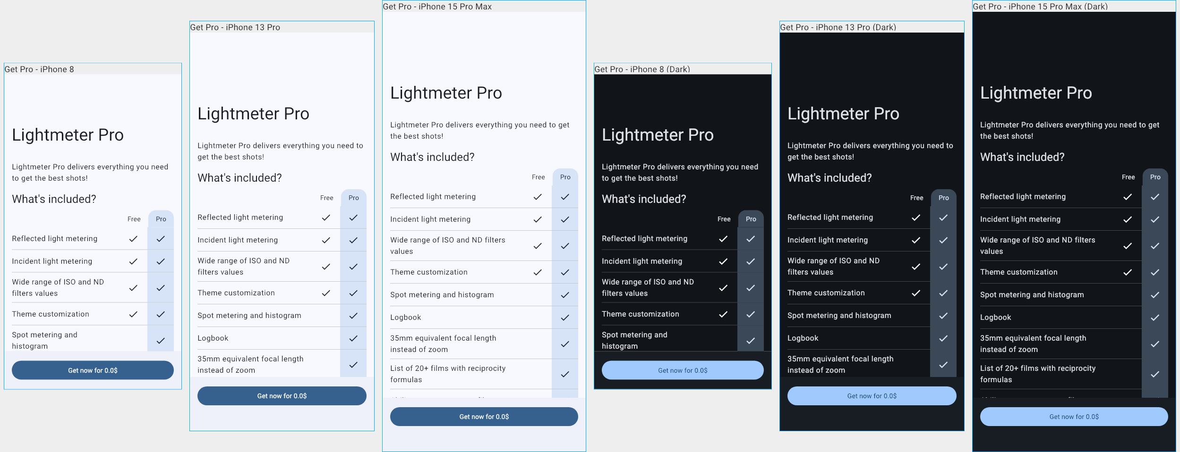The image size is (1180, 452).
Task: Click 'Lightmeter Pro' heading in iPhone 13 Pro light
Action: tap(253, 114)
